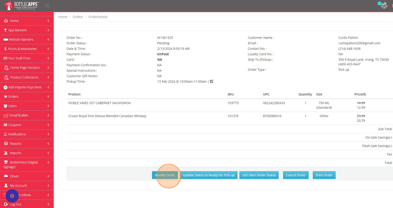
Task: Open Imports menu item
Action: 27,153
